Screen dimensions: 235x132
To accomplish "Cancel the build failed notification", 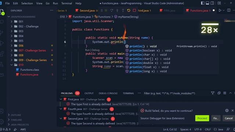I will pyautogui.click(x=228, y=118).
